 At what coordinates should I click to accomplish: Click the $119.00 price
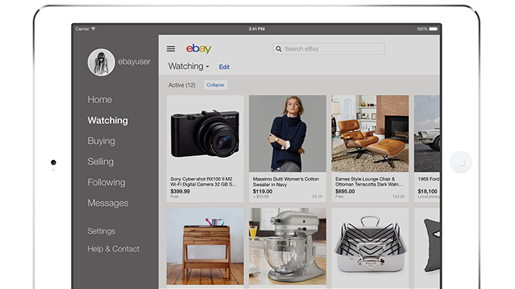pyautogui.click(x=263, y=191)
